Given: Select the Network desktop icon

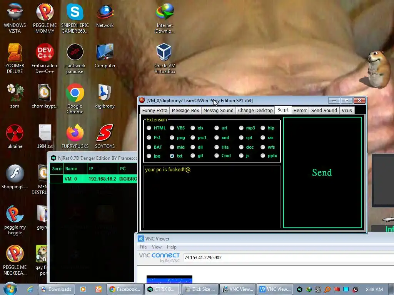Looking at the screenshot, I should pyautogui.click(x=105, y=15).
